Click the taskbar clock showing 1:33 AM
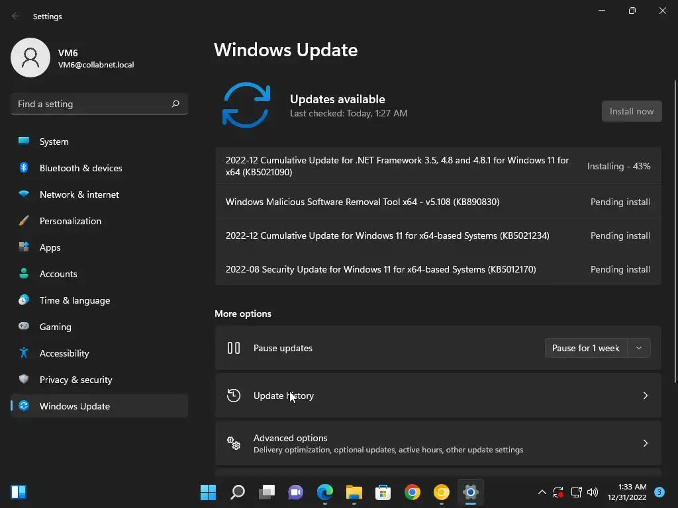678x508 pixels. click(626, 492)
